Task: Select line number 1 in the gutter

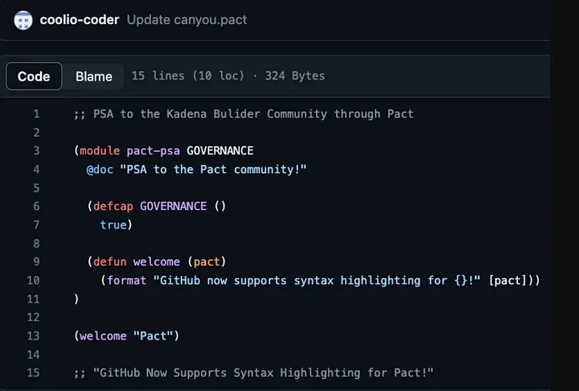Action: 36,114
